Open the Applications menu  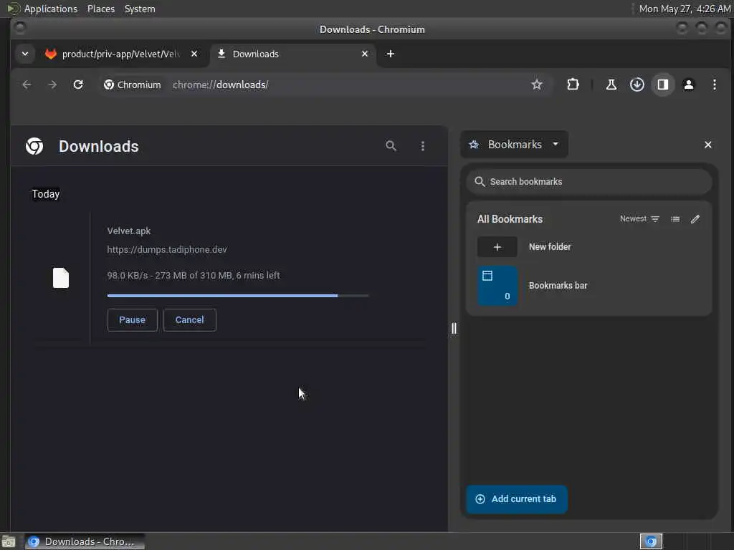[x=51, y=9]
